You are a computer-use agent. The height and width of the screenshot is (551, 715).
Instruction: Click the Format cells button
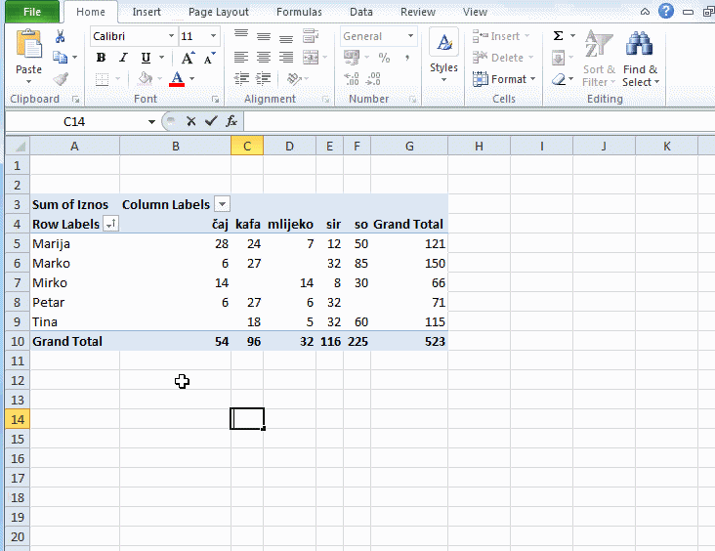click(x=505, y=79)
